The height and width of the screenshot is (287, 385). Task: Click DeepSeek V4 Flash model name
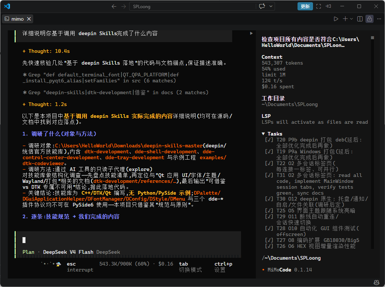pyautogui.click(x=68, y=252)
